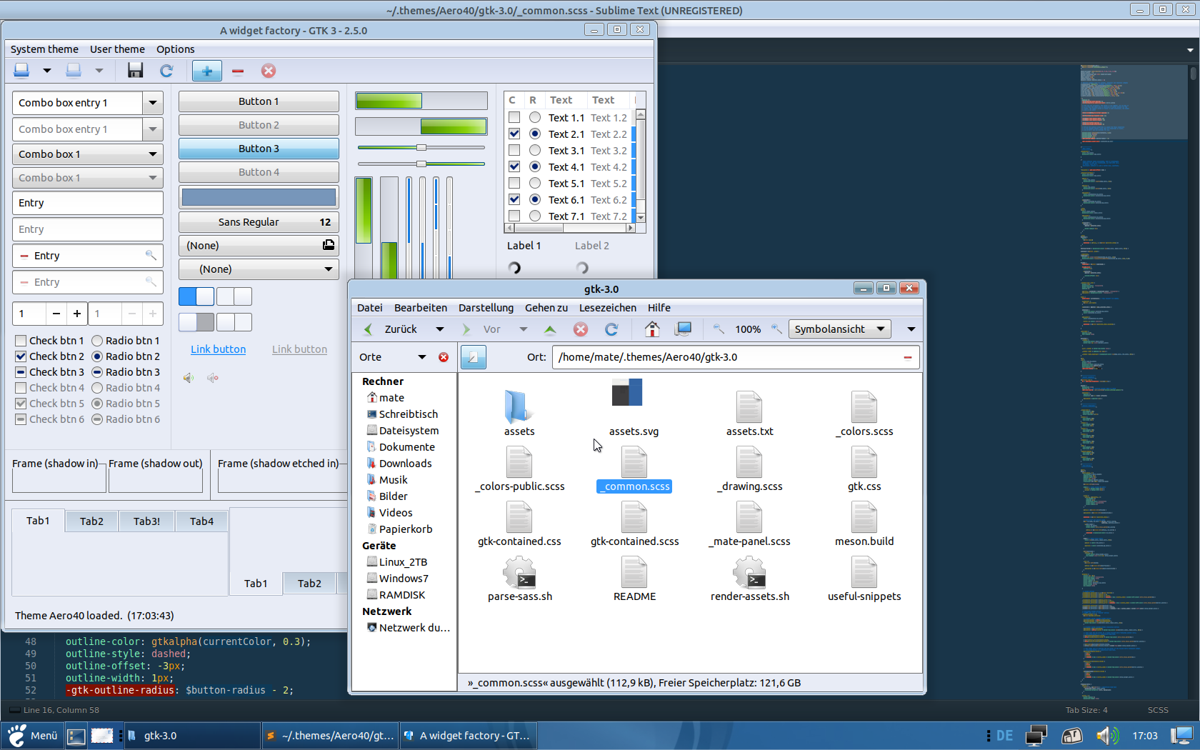This screenshot has width=1200, height=750.
Task: Zoom out in the file manager
Action: click(x=719, y=329)
